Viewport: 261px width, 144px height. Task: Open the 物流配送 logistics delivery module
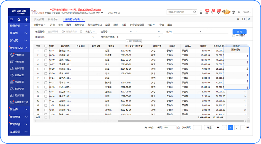19,75
